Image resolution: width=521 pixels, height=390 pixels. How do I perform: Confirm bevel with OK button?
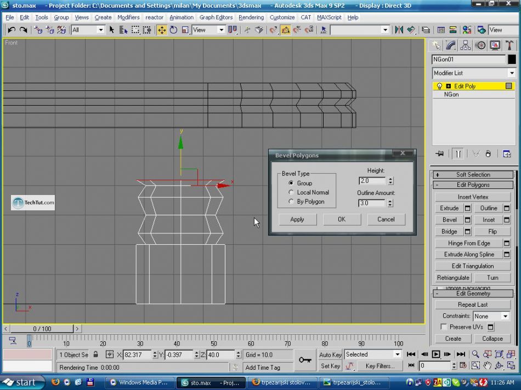coord(342,220)
